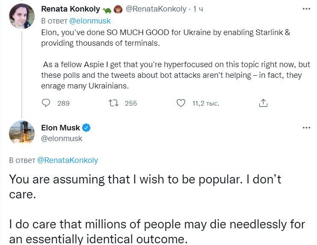Click the lion emoji beside Renata's name
The height and width of the screenshot is (245, 317).
[x=117, y=9]
